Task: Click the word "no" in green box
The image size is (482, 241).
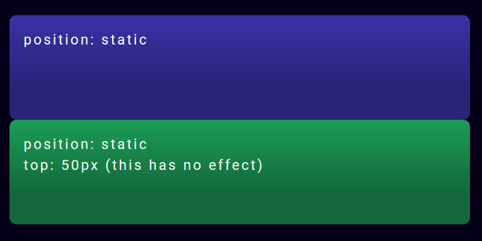Action: tap(193, 166)
